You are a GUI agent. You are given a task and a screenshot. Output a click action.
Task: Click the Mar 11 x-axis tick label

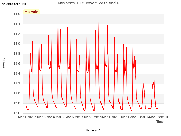(x=117, y=117)
